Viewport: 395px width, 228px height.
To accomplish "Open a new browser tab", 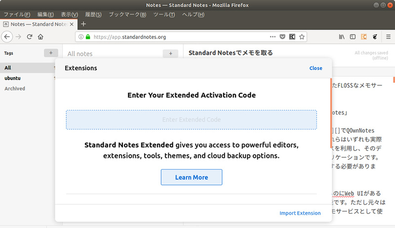I will click(x=83, y=24).
